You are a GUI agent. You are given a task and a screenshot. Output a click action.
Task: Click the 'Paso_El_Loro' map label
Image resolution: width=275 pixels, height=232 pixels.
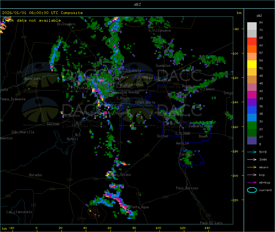211,223
